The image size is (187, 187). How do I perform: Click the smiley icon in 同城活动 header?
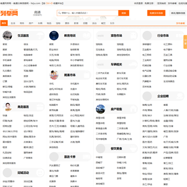[40, 172]
